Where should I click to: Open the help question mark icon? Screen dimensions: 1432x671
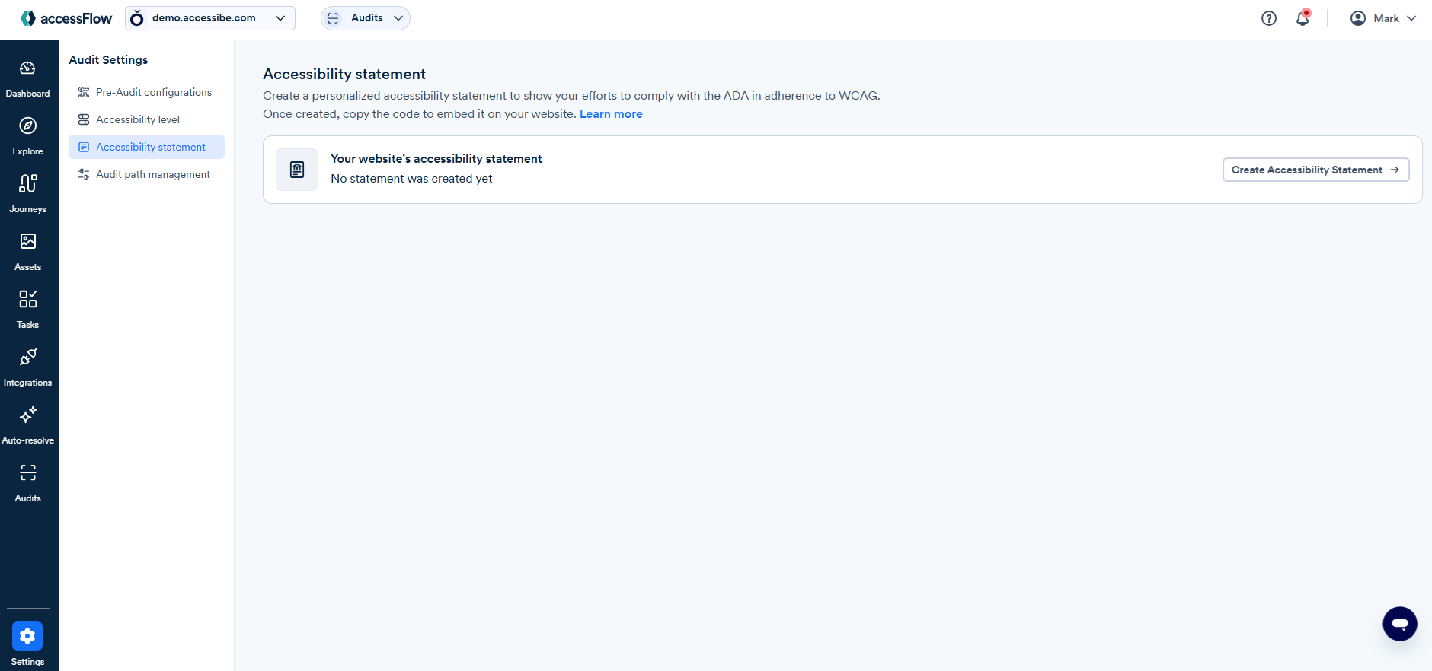pos(1269,18)
